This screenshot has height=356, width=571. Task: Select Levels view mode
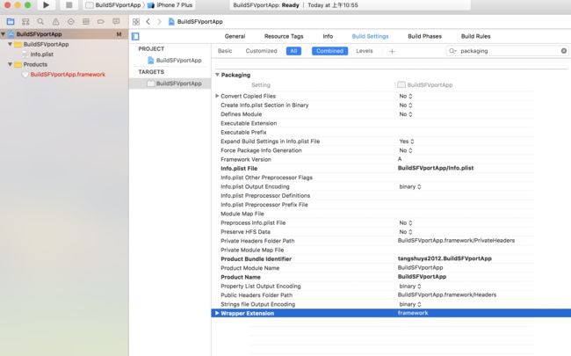(365, 51)
